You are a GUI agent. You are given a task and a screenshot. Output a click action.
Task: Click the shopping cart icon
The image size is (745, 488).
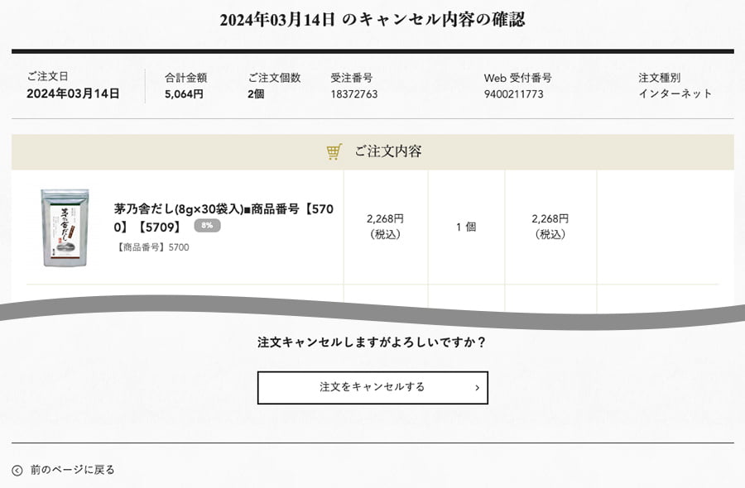[334, 152]
